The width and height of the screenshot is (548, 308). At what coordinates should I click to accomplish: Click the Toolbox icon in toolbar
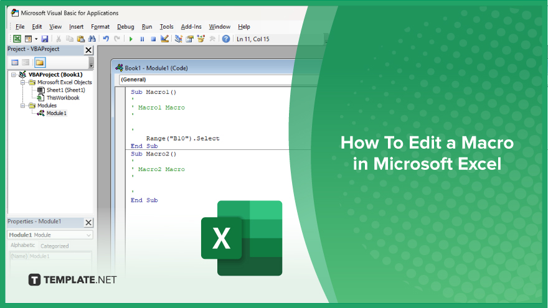[x=212, y=39]
